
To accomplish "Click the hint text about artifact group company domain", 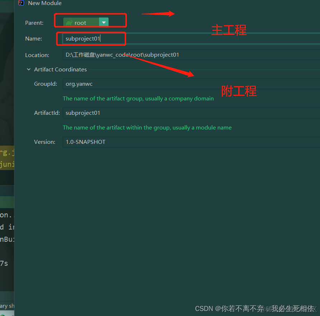I will pyautogui.click(x=138, y=99).
